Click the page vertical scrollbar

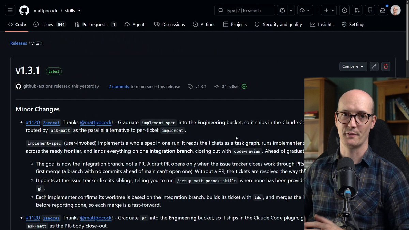[407, 115]
